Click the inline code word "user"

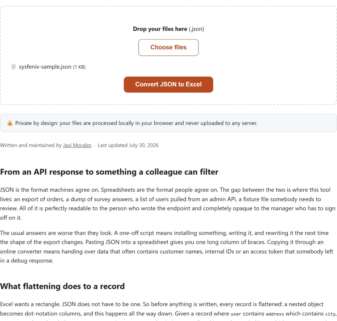click(x=236, y=314)
